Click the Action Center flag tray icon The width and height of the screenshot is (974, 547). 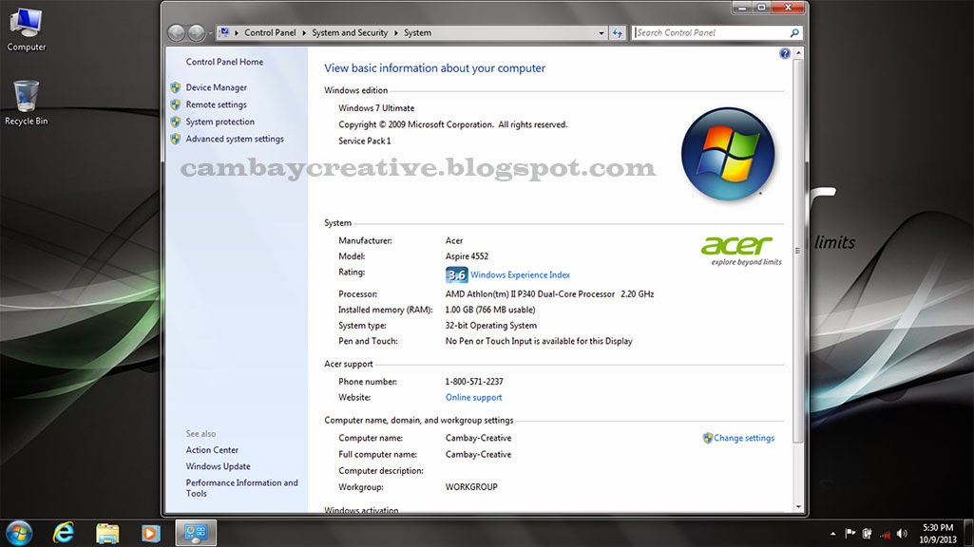point(850,534)
